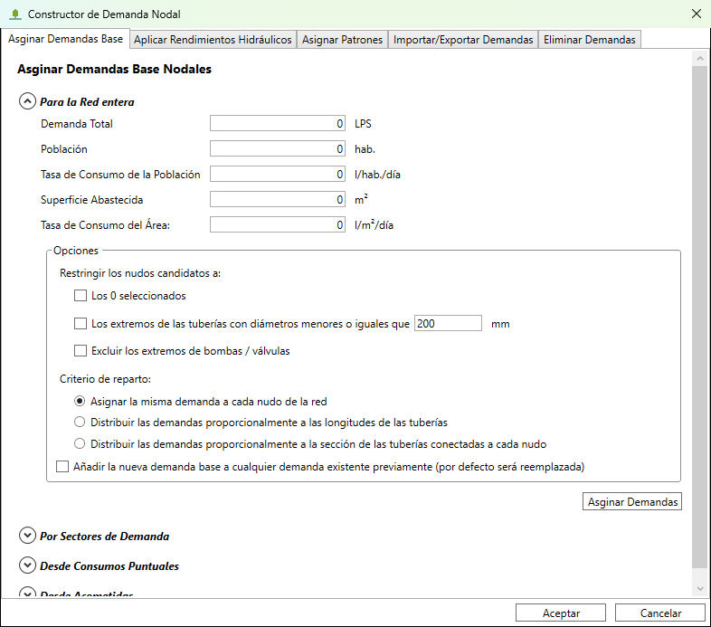Viewport: 711px width, 627px height.
Task: Enable Añadir la nueva demanda base checkbox
Action: (62, 466)
